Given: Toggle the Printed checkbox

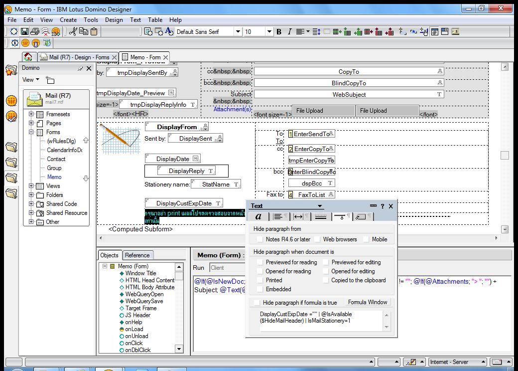Looking at the screenshot, I should pyautogui.click(x=260, y=280).
